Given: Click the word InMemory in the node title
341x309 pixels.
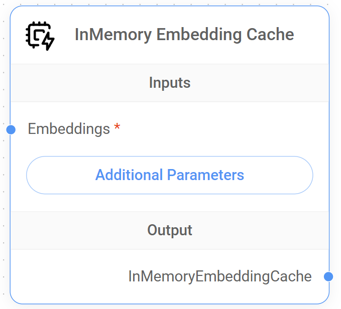Looking at the screenshot, I should click(x=113, y=35).
